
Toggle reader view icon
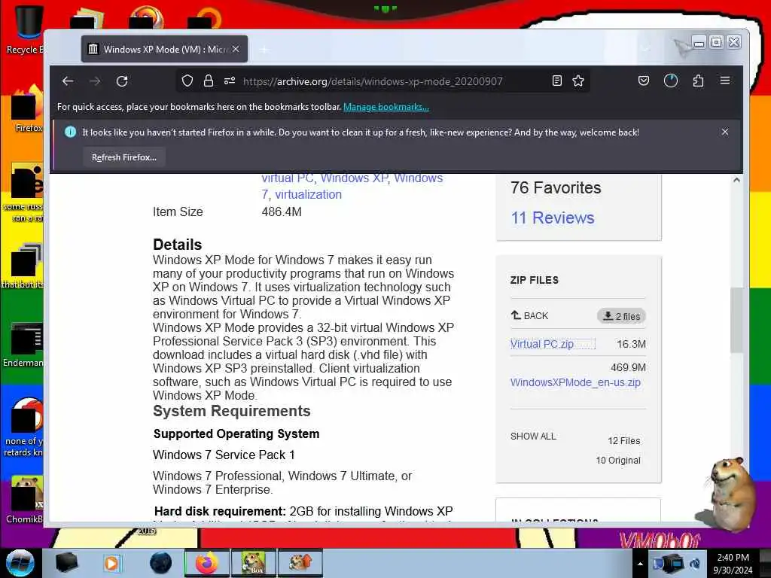[x=557, y=81]
